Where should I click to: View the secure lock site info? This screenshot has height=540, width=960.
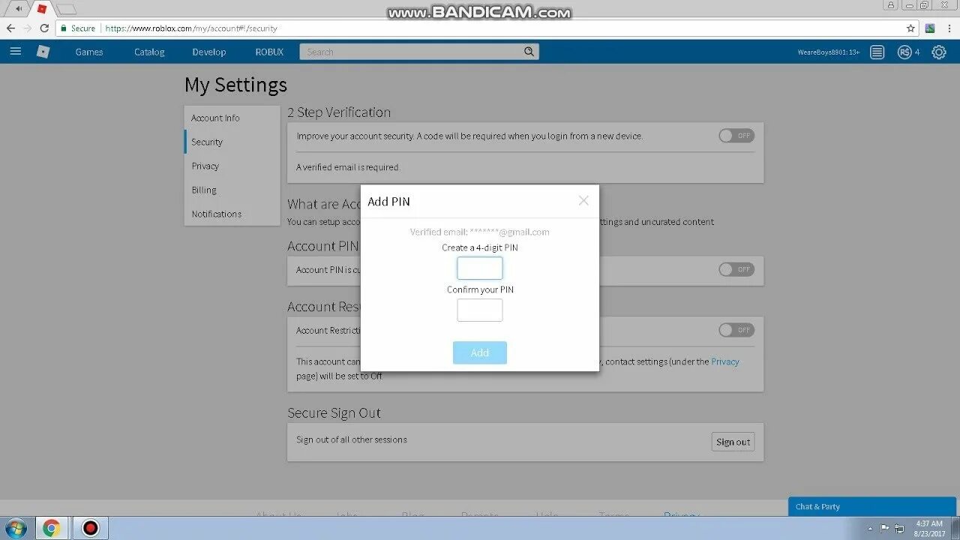[x=77, y=28]
